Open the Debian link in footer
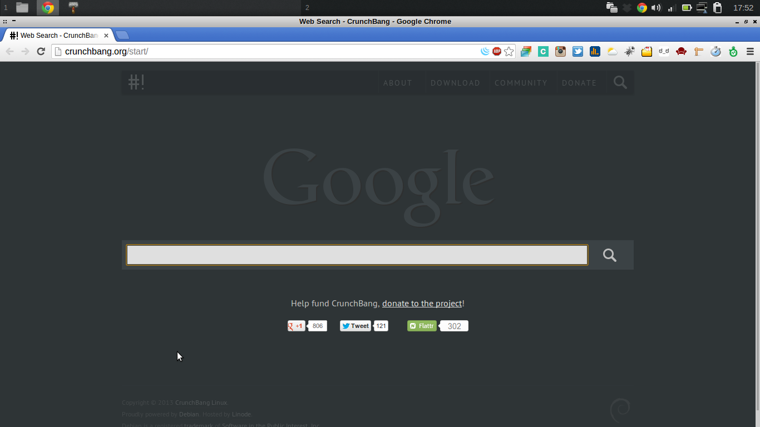The height and width of the screenshot is (427, 760). (x=189, y=414)
